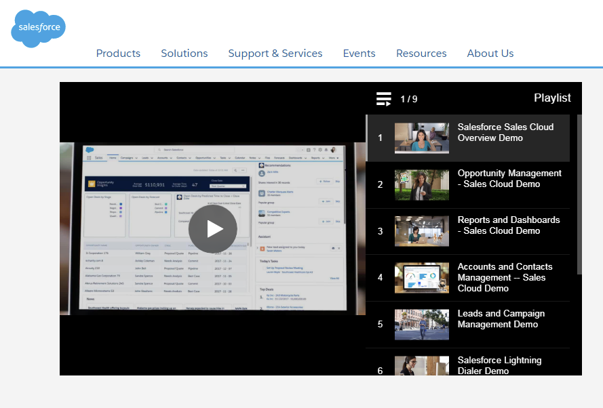
Task: Expand Support & Services navigation item
Action: click(x=275, y=54)
